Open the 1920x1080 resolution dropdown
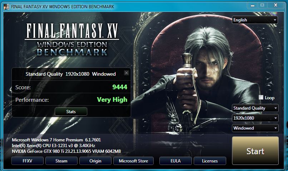 pos(255,118)
